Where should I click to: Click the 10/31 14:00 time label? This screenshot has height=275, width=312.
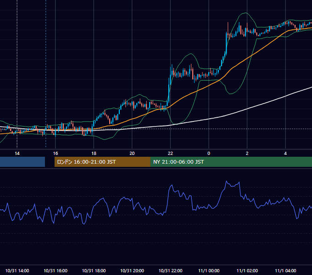click(17, 270)
